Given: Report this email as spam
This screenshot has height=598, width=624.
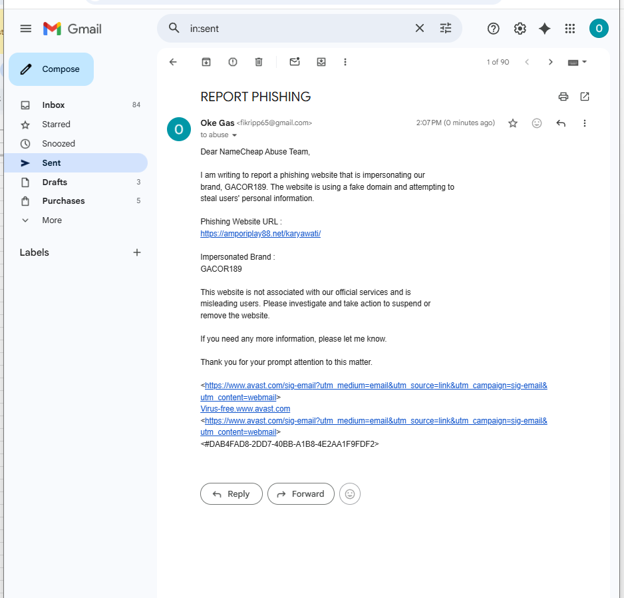Looking at the screenshot, I should point(233,62).
